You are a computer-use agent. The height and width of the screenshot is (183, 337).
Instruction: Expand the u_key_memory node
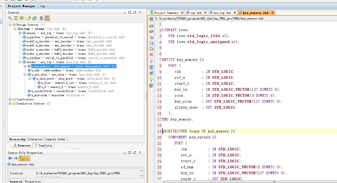pos(25,66)
